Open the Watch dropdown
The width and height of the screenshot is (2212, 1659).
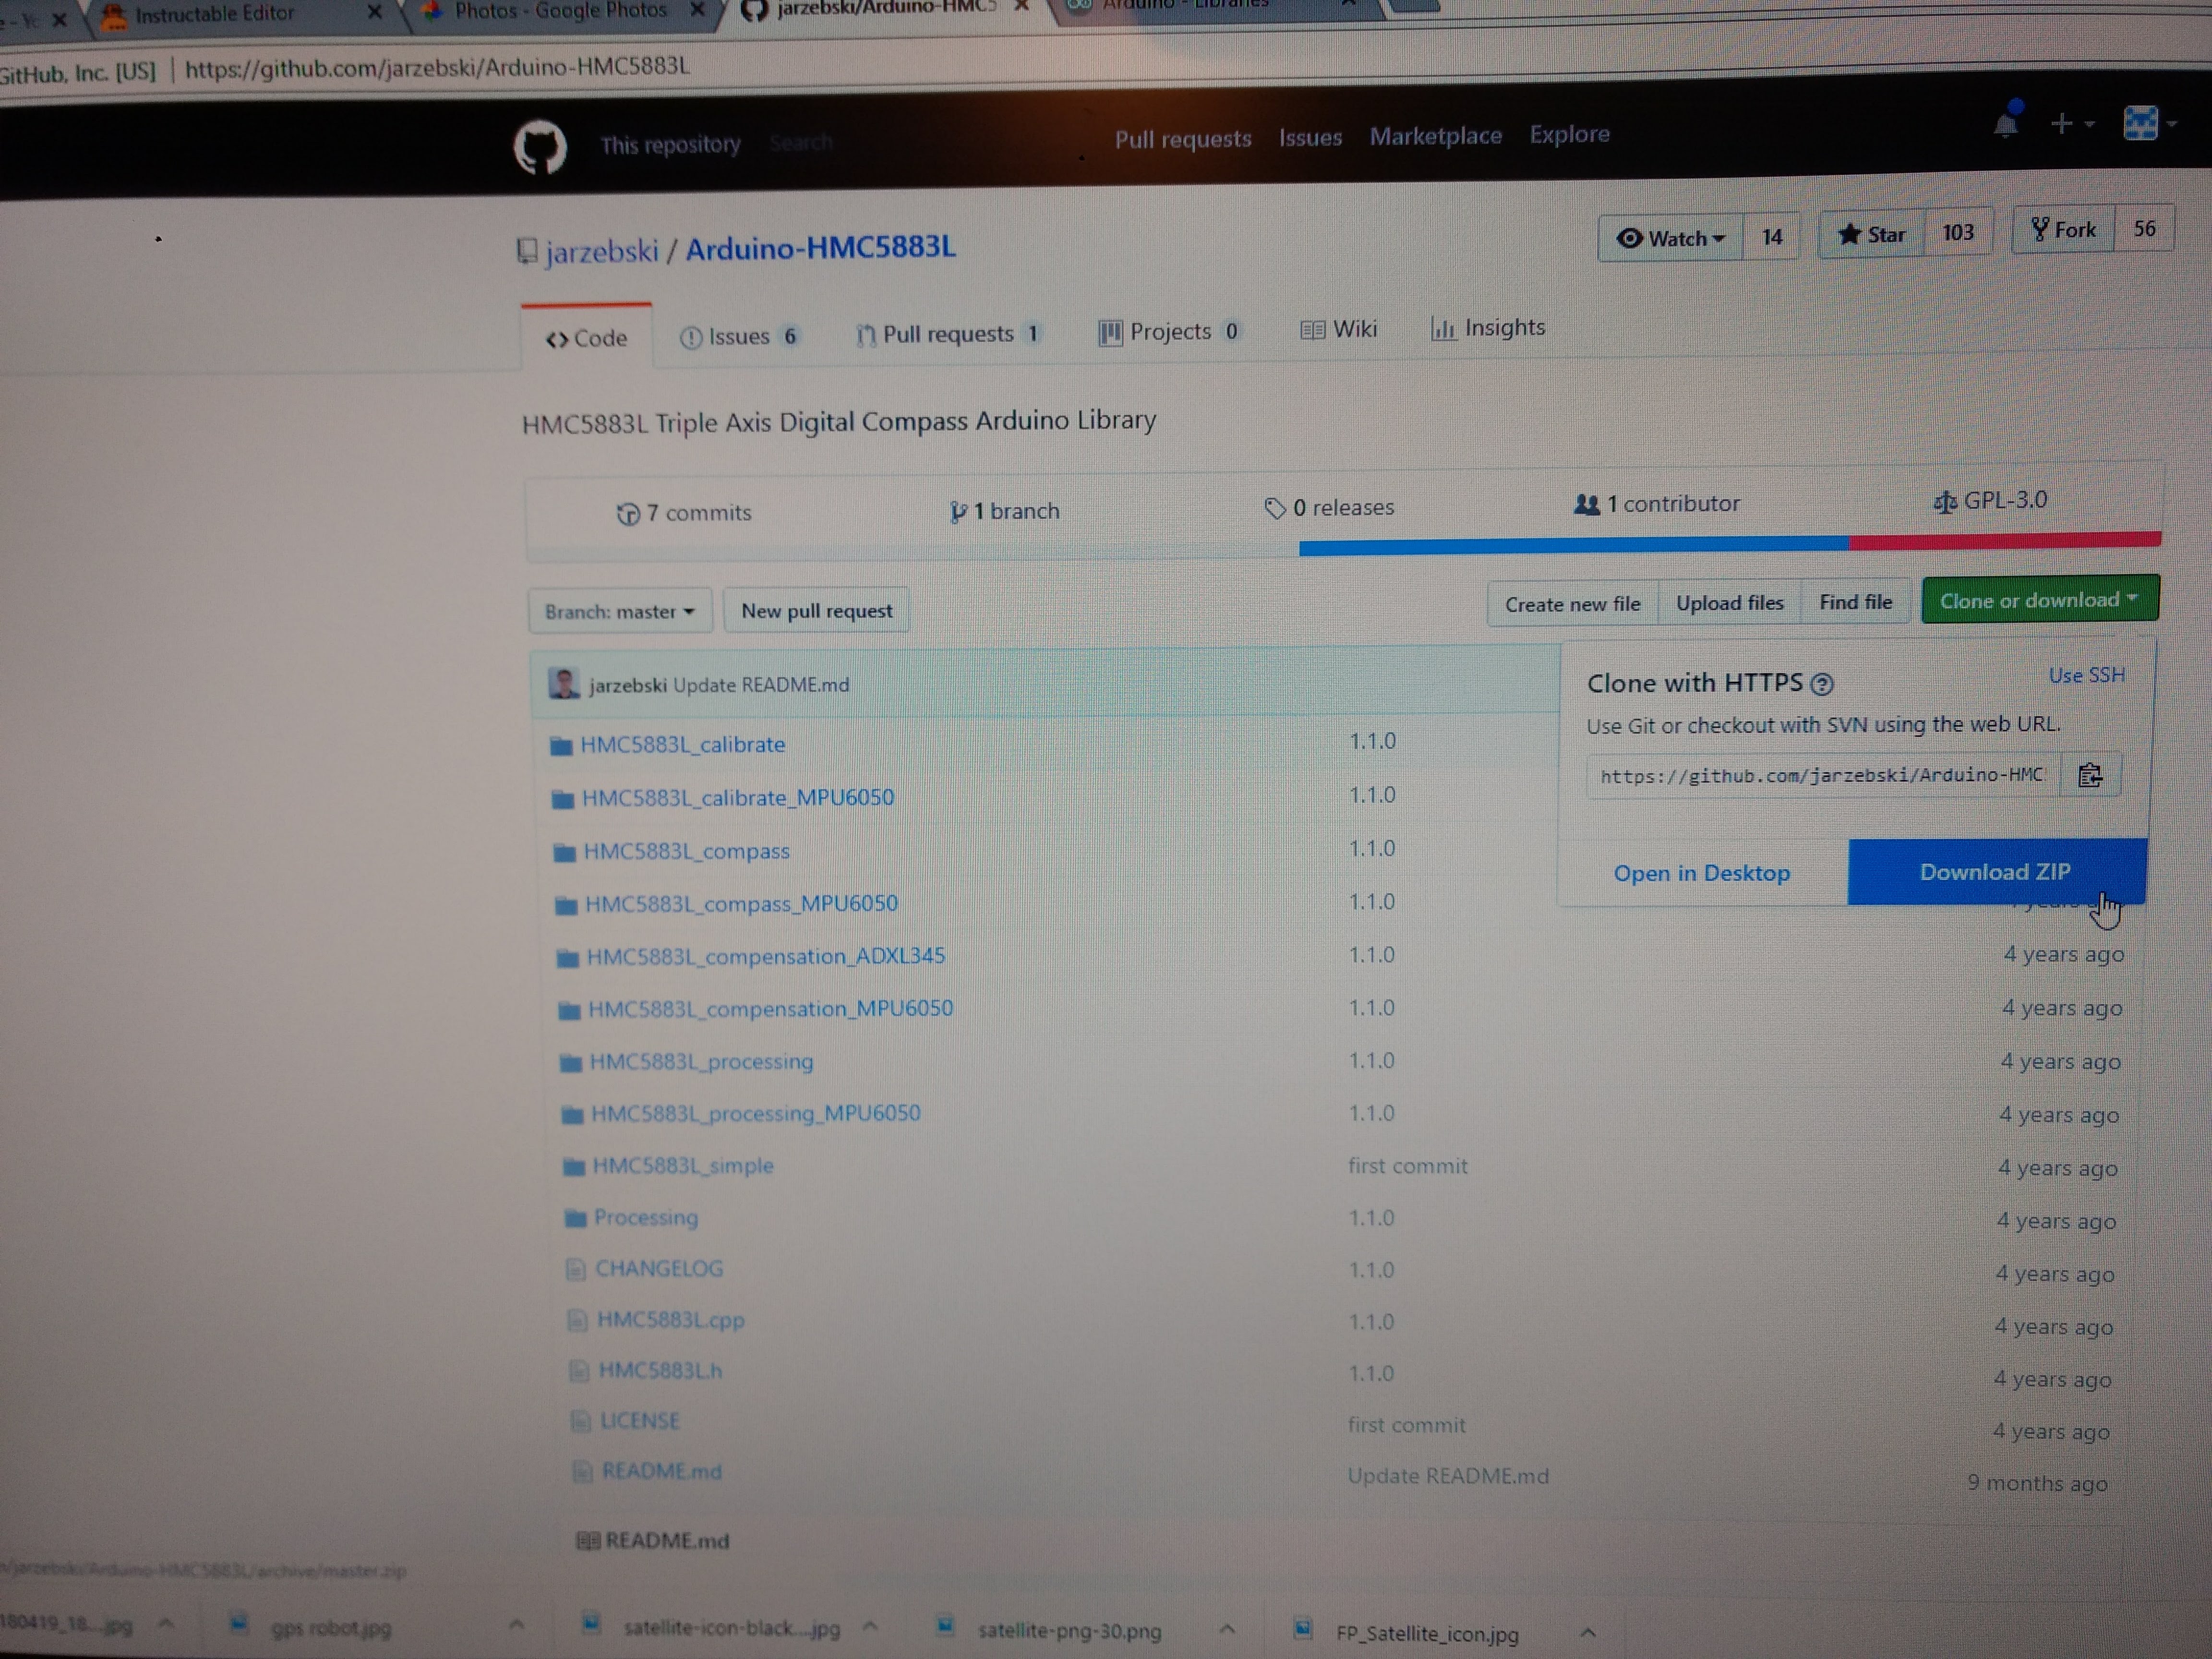pos(1671,238)
